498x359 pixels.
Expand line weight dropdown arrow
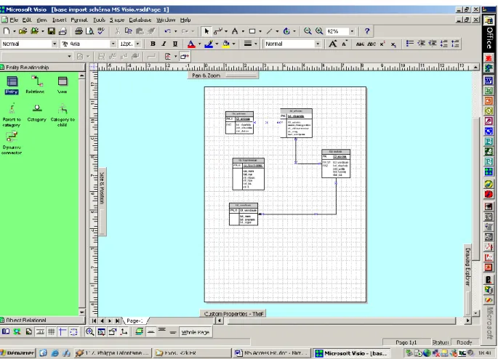256,44
